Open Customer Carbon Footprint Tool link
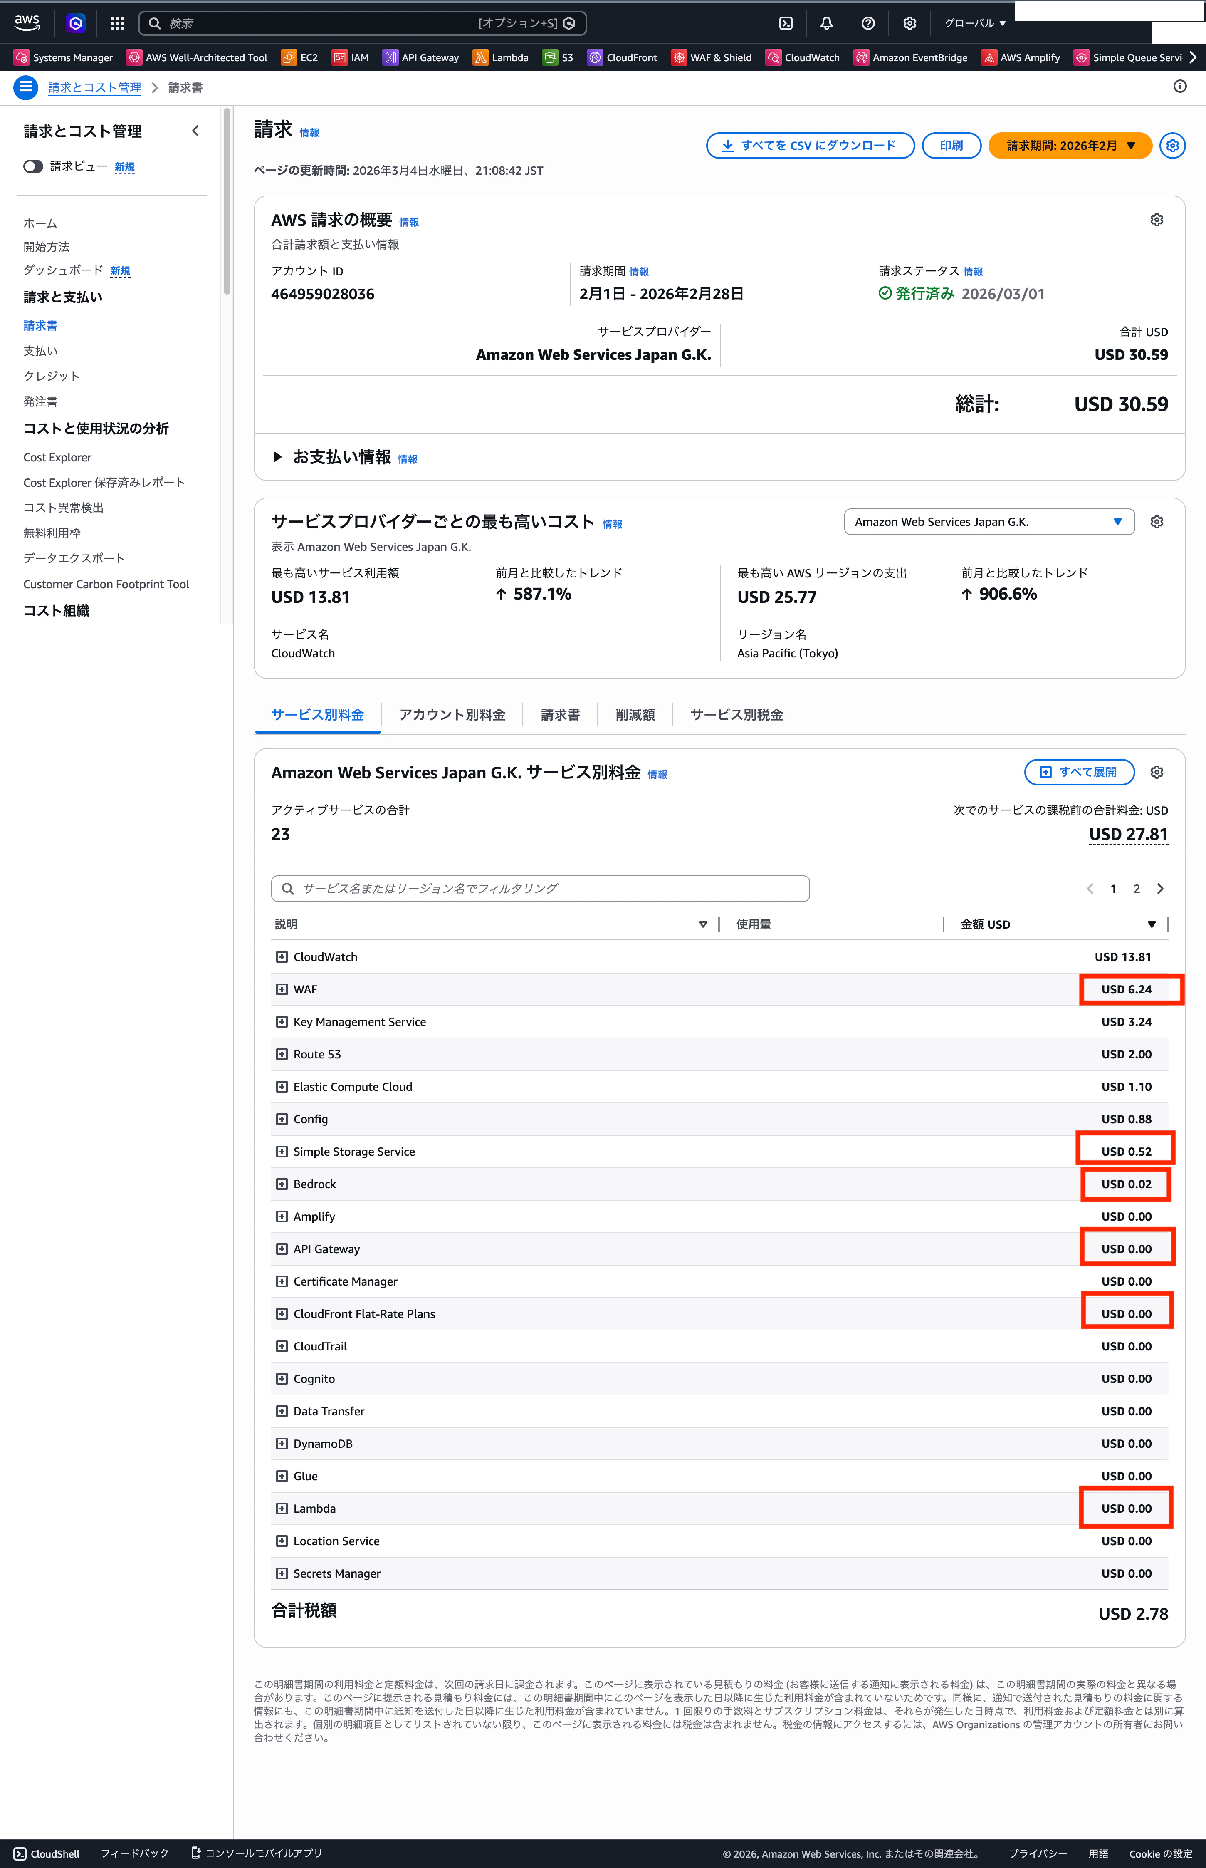This screenshot has width=1206, height=1868. point(106,584)
